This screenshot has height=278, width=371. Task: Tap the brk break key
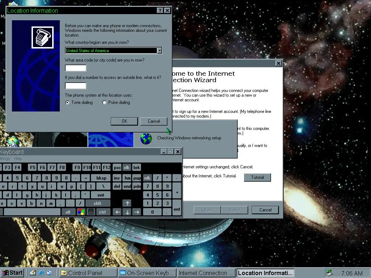137,167
